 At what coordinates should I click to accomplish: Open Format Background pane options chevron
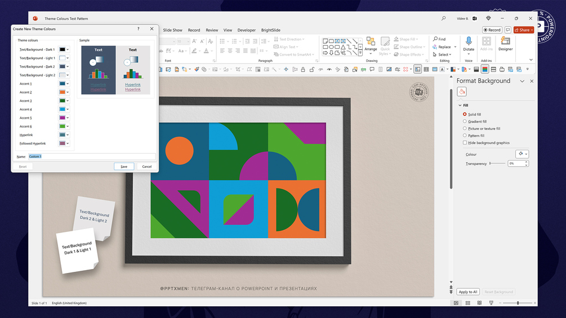click(522, 81)
